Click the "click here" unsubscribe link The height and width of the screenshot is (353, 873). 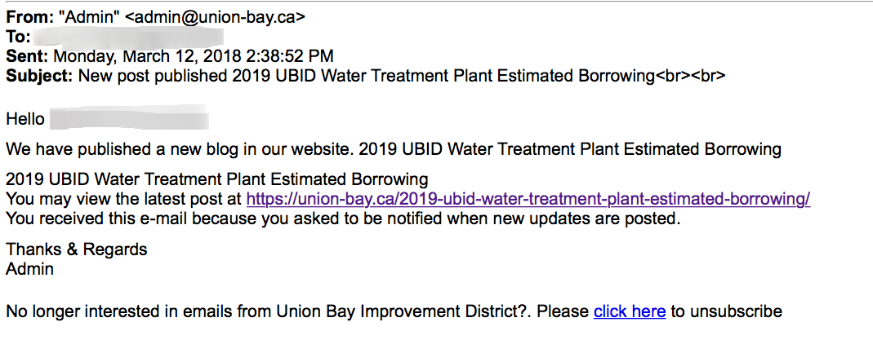point(629,311)
